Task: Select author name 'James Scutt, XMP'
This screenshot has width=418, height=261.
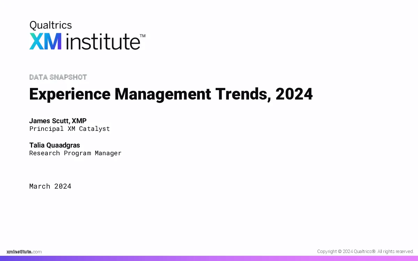Action: 58,121
